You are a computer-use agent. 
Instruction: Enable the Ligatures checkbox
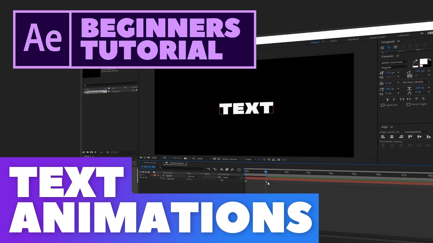pyautogui.click(x=383, y=105)
